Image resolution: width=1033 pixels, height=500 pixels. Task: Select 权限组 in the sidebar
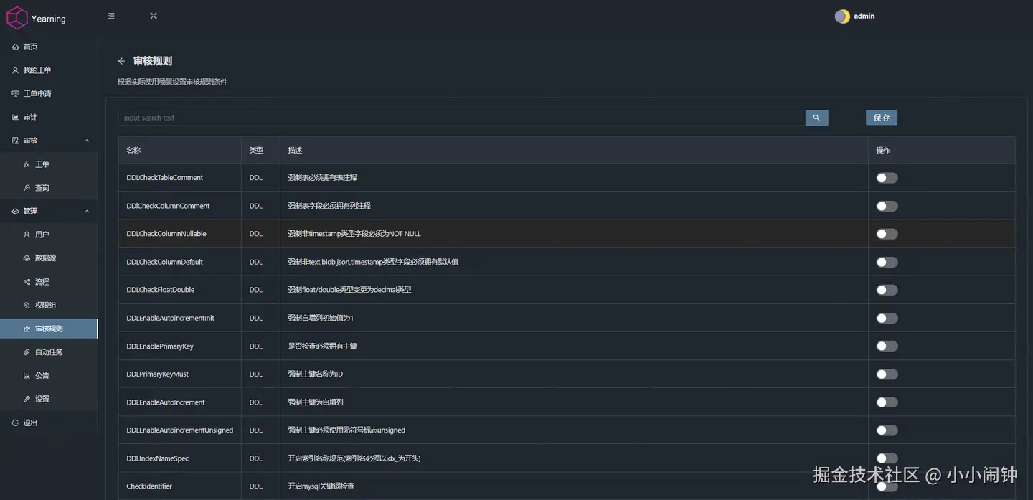[x=45, y=306]
